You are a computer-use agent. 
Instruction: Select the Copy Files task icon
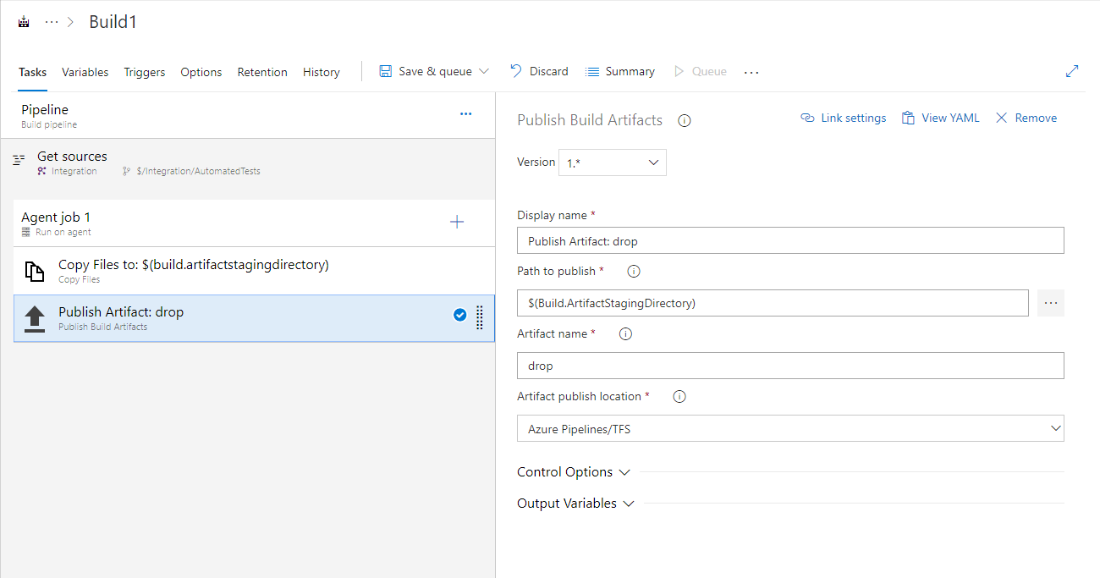[x=36, y=269]
